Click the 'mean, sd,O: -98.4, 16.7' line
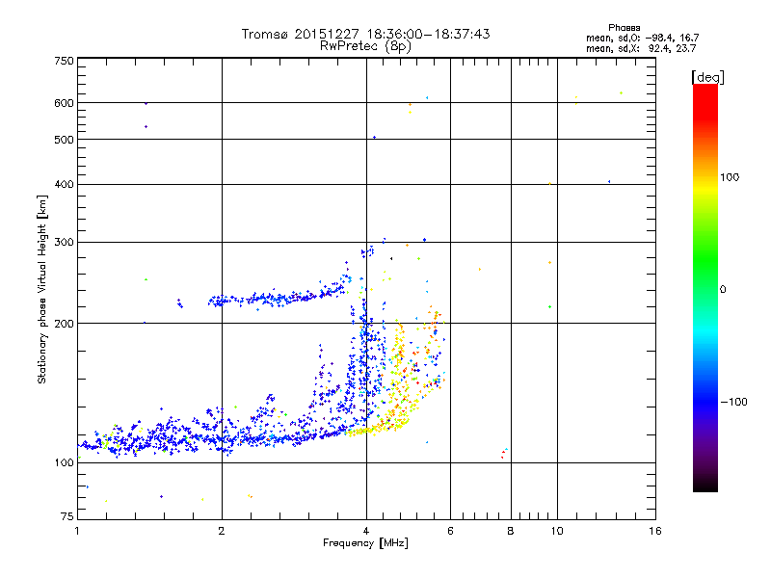Viewport: 771px width, 578px height. (642, 38)
